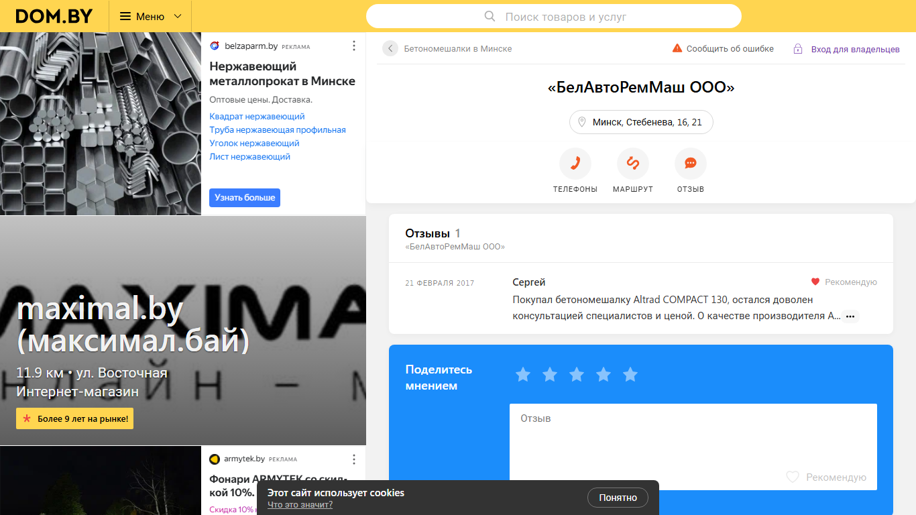Viewport: 916px width, 515px height.
Task: Select the first rating star
Action: point(523,375)
